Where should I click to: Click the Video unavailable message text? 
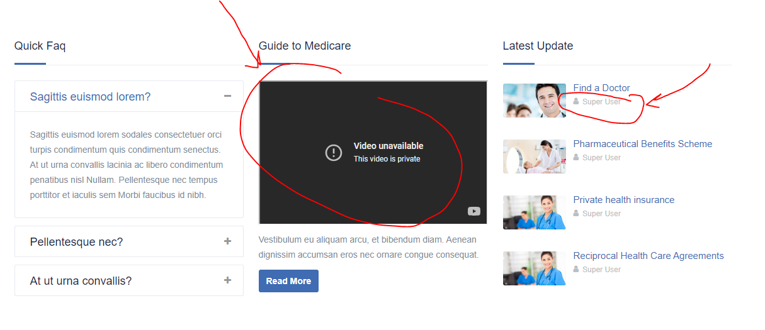[x=388, y=146]
